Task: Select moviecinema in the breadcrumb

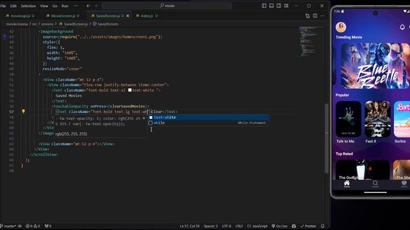Action: (17, 24)
